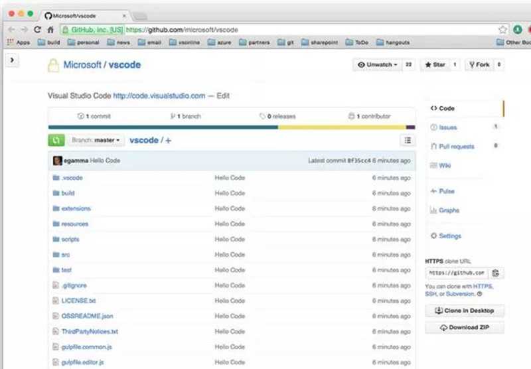
Task: Open the azure bookmarks folder
Action: (x=220, y=42)
